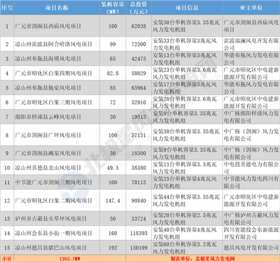
Task: Click owner 中节能风力发电四川有限公司
Action: tap(251, 183)
